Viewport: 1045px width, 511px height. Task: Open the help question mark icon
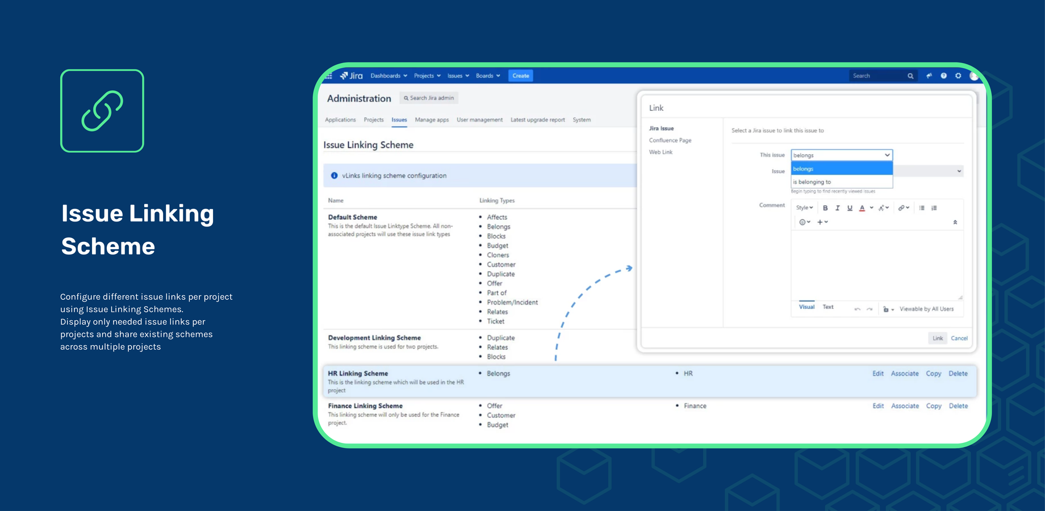click(944, 76)
